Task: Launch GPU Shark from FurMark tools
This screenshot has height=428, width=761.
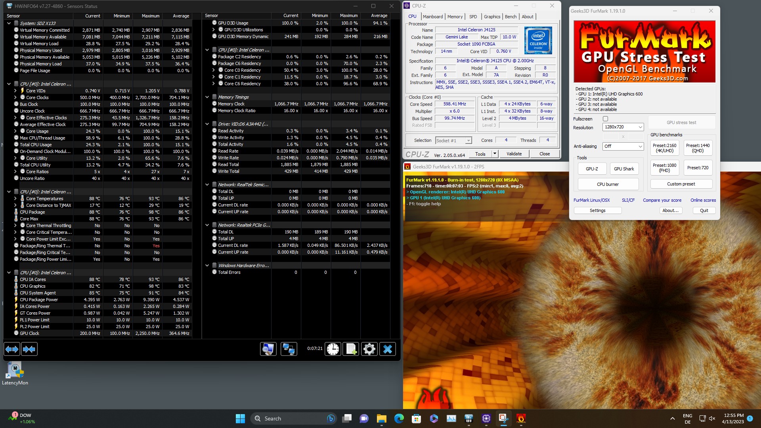Action: (x=624, y=169)
